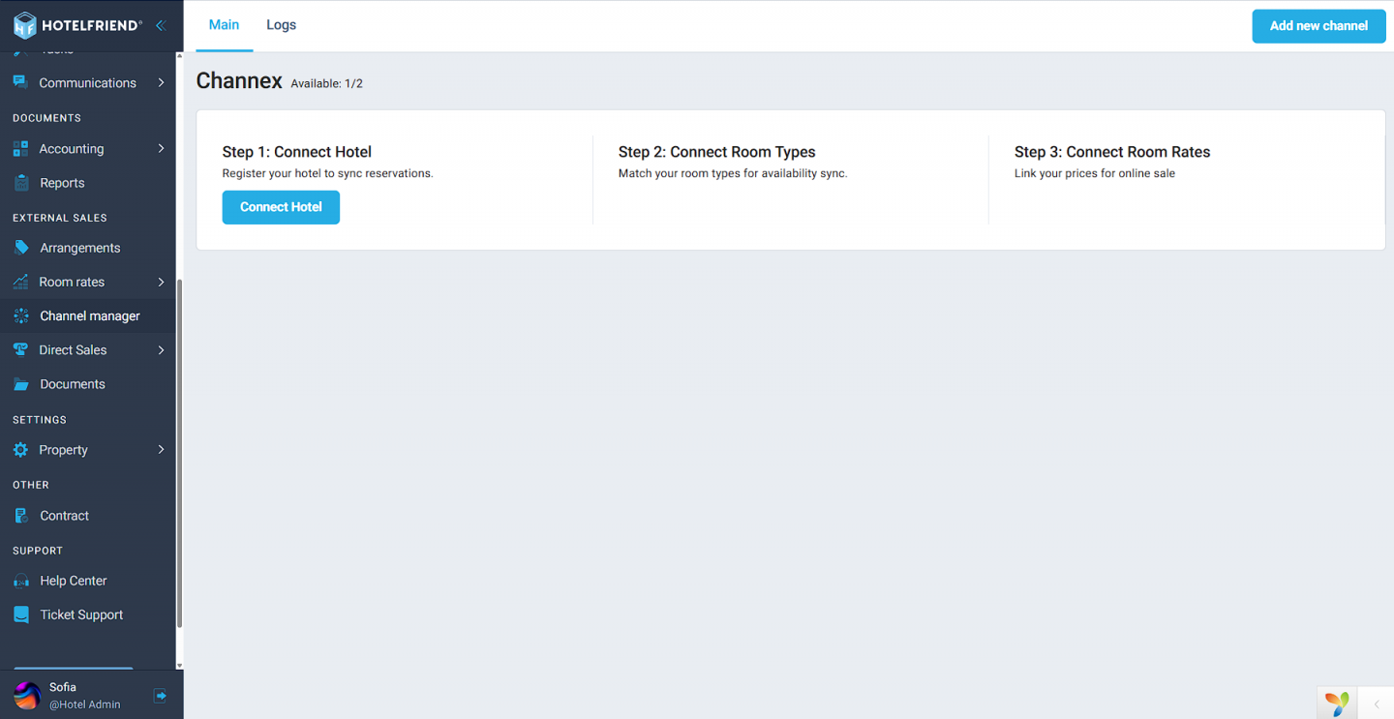Collapse the sidebar with double-chevron icon
This screenshot has height=719, width=1394.
tap(161, 25)
